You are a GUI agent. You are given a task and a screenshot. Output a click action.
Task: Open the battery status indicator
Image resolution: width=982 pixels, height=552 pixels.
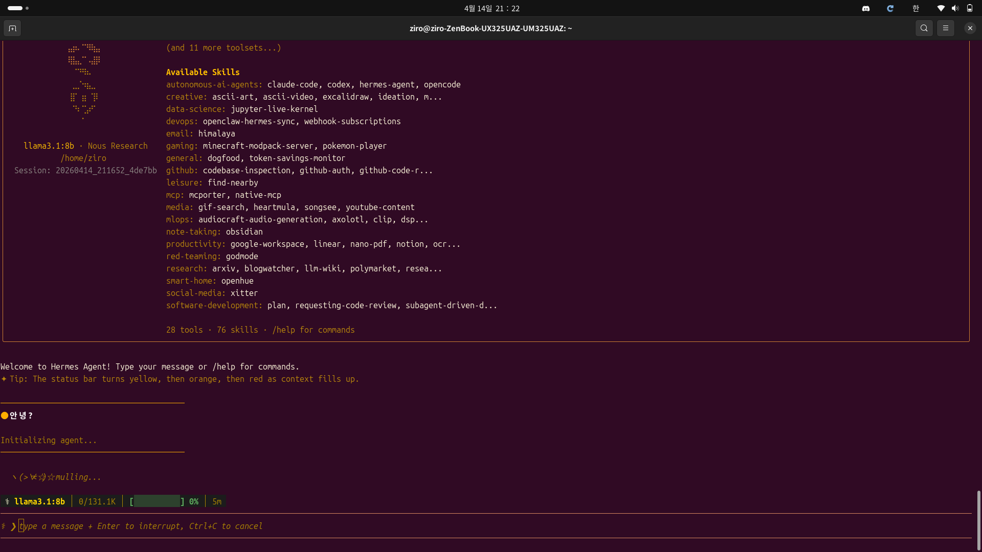click(969, 8)
